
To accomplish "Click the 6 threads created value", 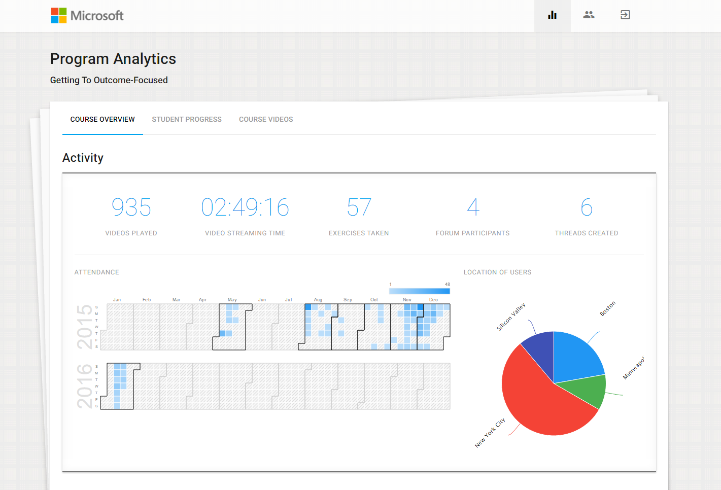I will pyautogui.click(x=587, y=207).
